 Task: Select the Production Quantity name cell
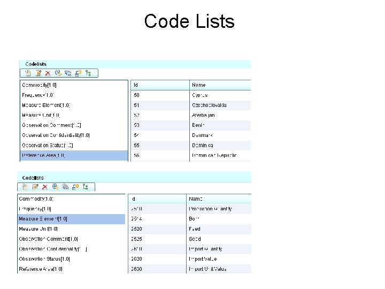(219, 209)
